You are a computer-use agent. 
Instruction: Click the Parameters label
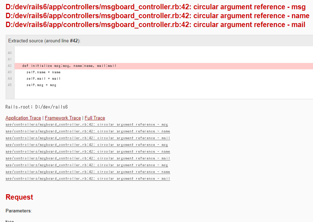pyautogui.click(x=18, y=211)
